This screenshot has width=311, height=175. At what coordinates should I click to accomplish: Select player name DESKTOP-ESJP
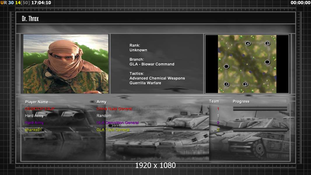tap(40, 109)
